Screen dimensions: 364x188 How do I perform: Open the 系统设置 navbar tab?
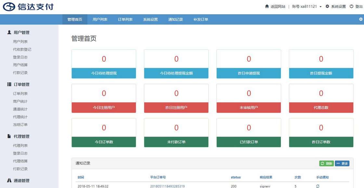pos(150,19)
